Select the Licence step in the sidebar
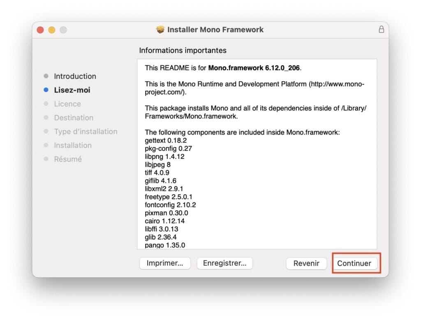421x320 pixels. (67, 104)
